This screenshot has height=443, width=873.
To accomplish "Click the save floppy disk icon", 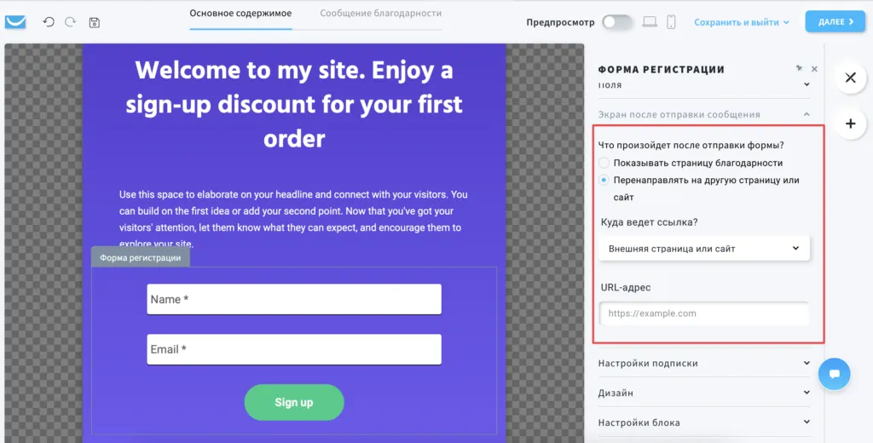I will pos(95,22).
